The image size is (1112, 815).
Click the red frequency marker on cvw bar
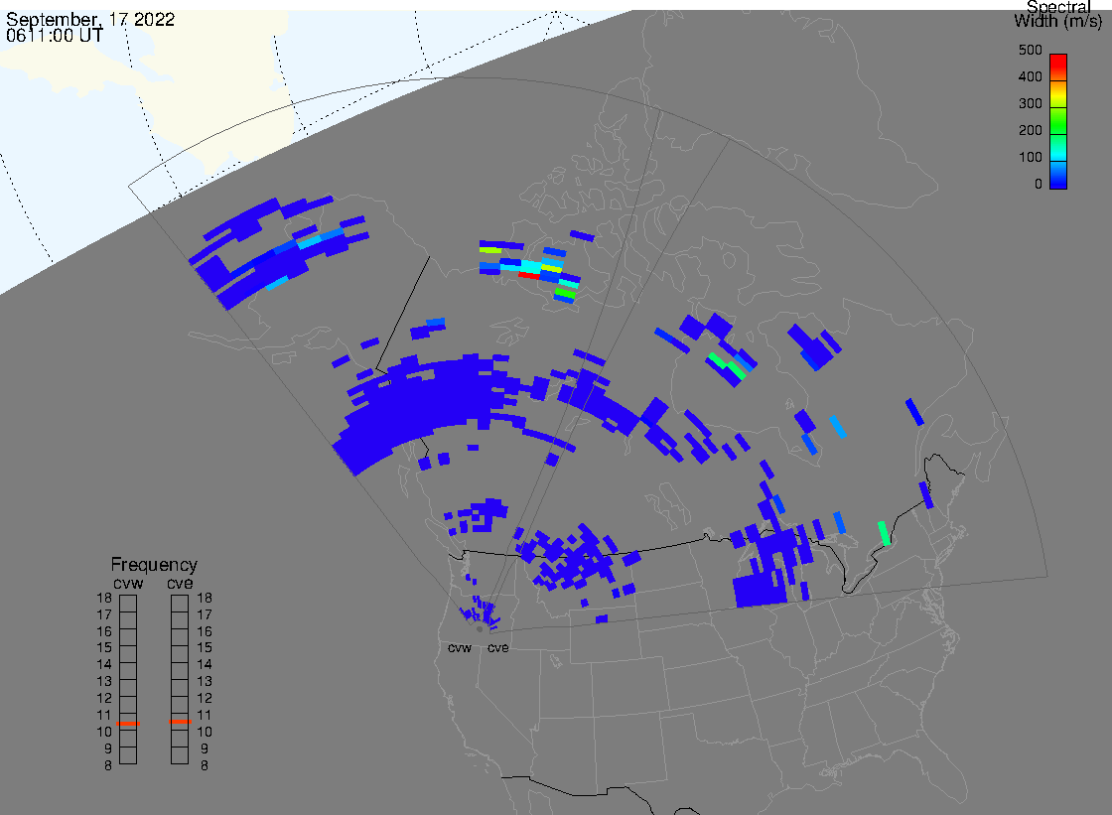tap(128, 724)
